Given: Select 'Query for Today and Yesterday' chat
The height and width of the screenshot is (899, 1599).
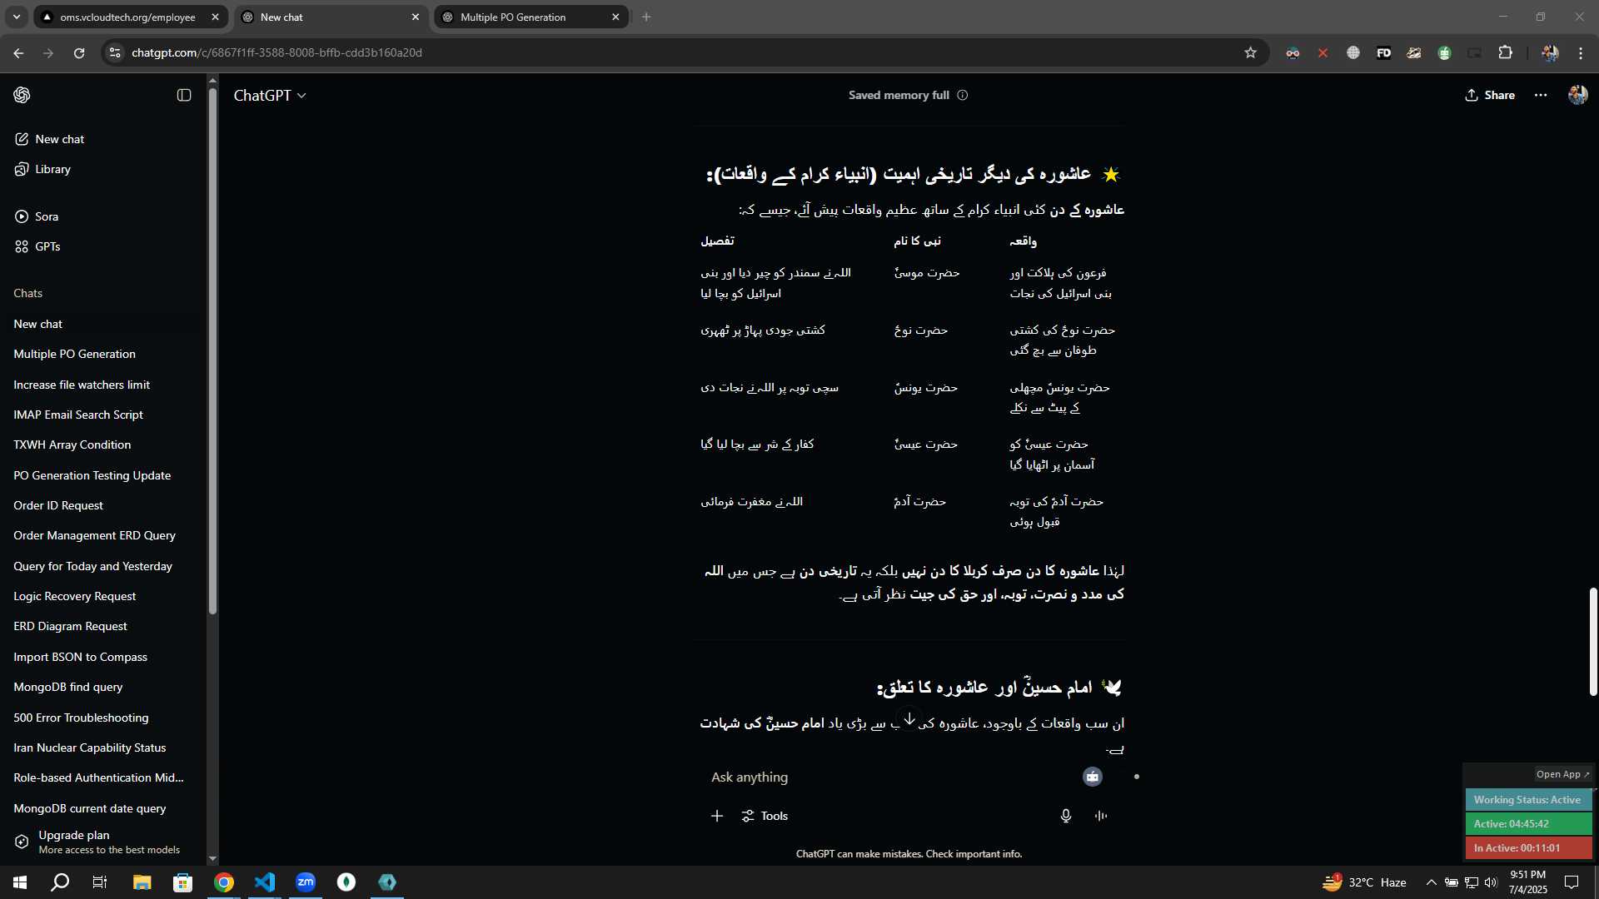Looking at the screenshot, I should pos(103,566).
